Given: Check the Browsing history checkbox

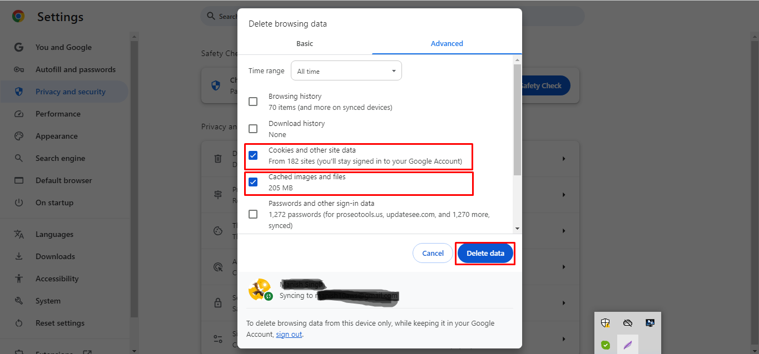Looking at the screenshot, I should coord(253,102).
